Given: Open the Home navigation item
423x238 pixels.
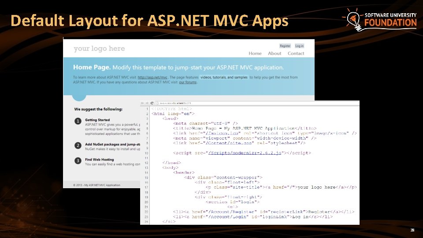Looking at the screenshot, I should [255, 53].
